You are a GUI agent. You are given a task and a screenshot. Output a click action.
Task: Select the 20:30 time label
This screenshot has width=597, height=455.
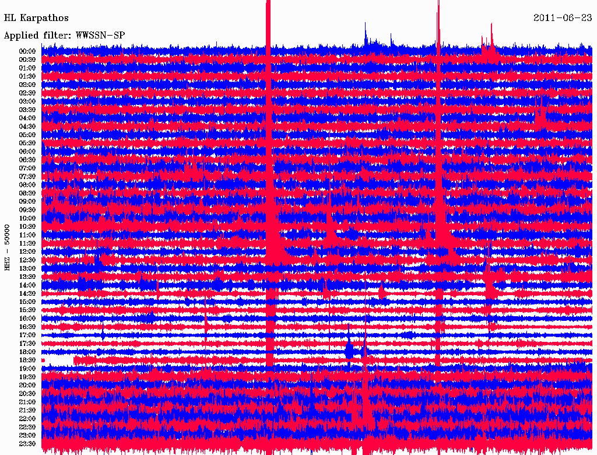[27, 393]
